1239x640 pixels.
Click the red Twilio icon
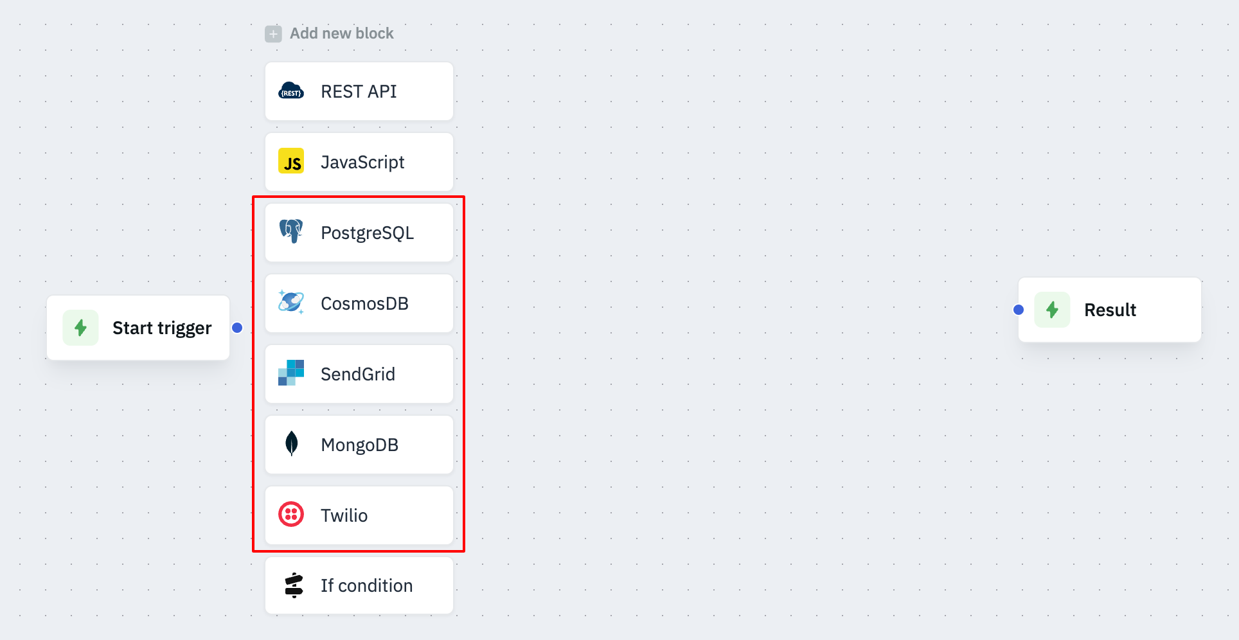point(291,515)
